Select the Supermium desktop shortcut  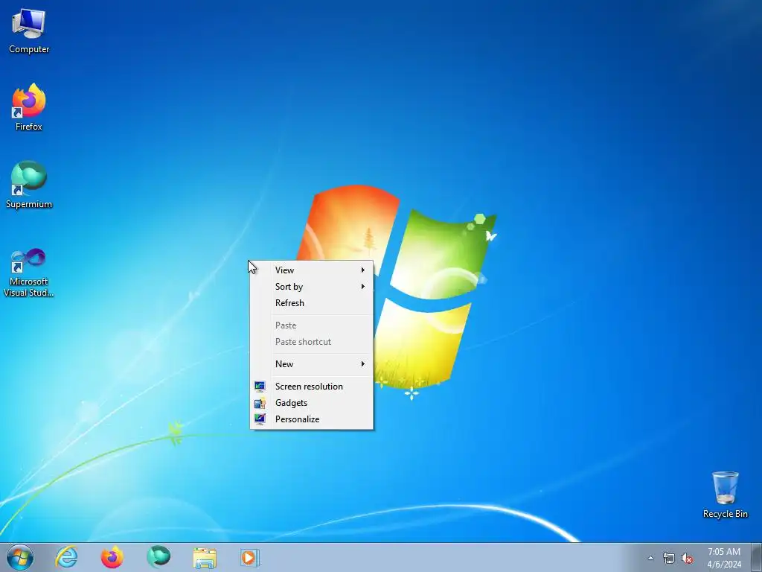pyautogui.click(x=29, y=185)
